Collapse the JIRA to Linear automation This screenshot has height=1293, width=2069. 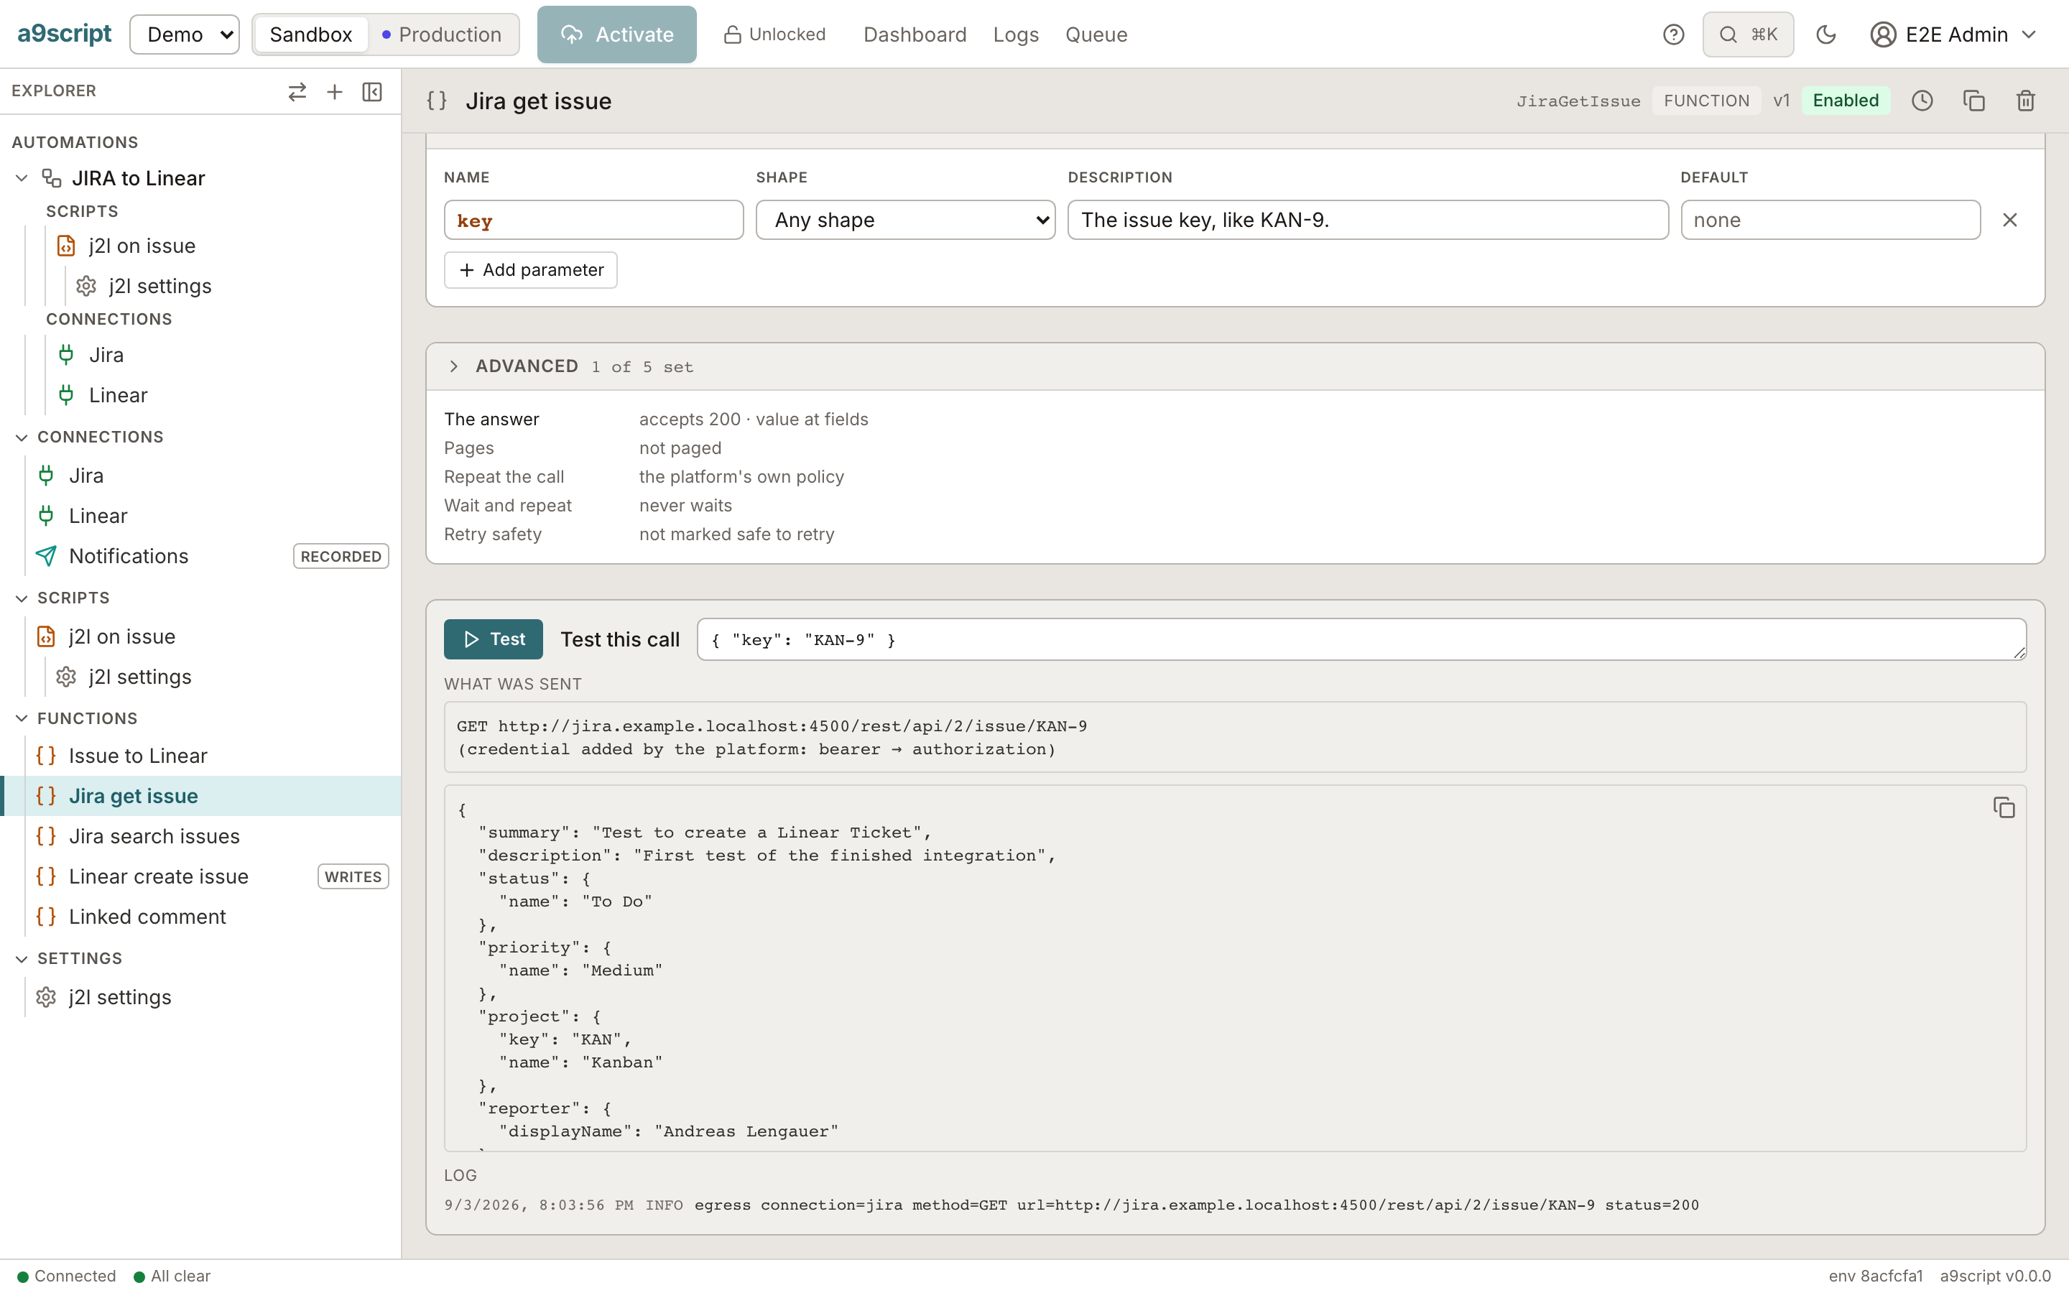point(22,178)
